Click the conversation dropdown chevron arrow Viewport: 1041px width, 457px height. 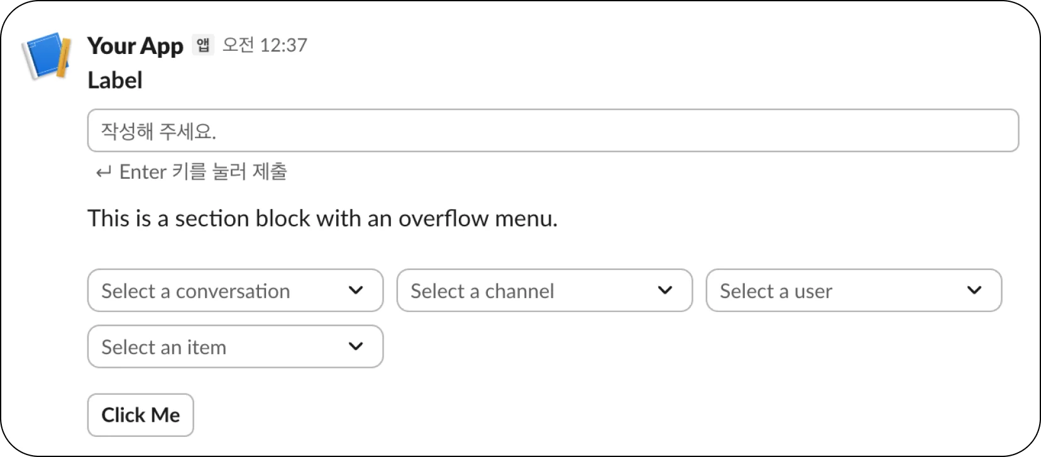(356, 290)
